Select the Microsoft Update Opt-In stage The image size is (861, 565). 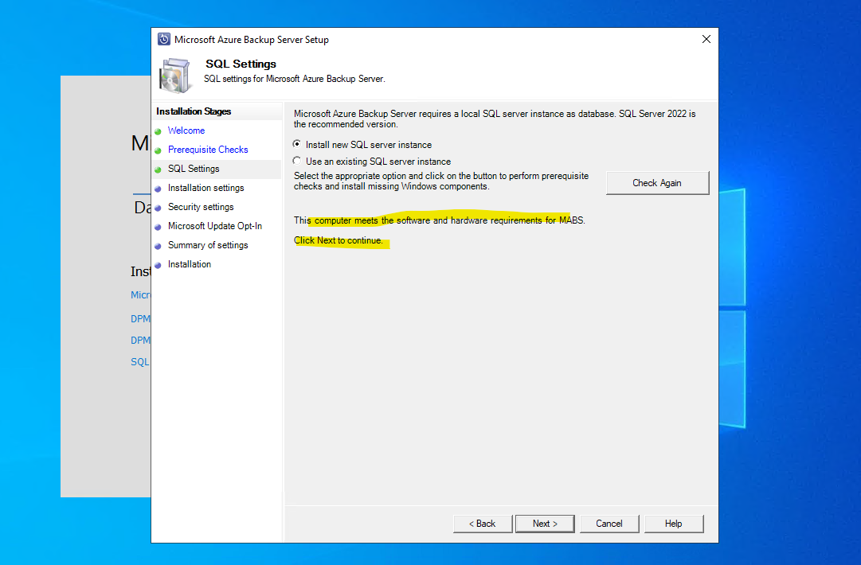click(x=215, y=226)
